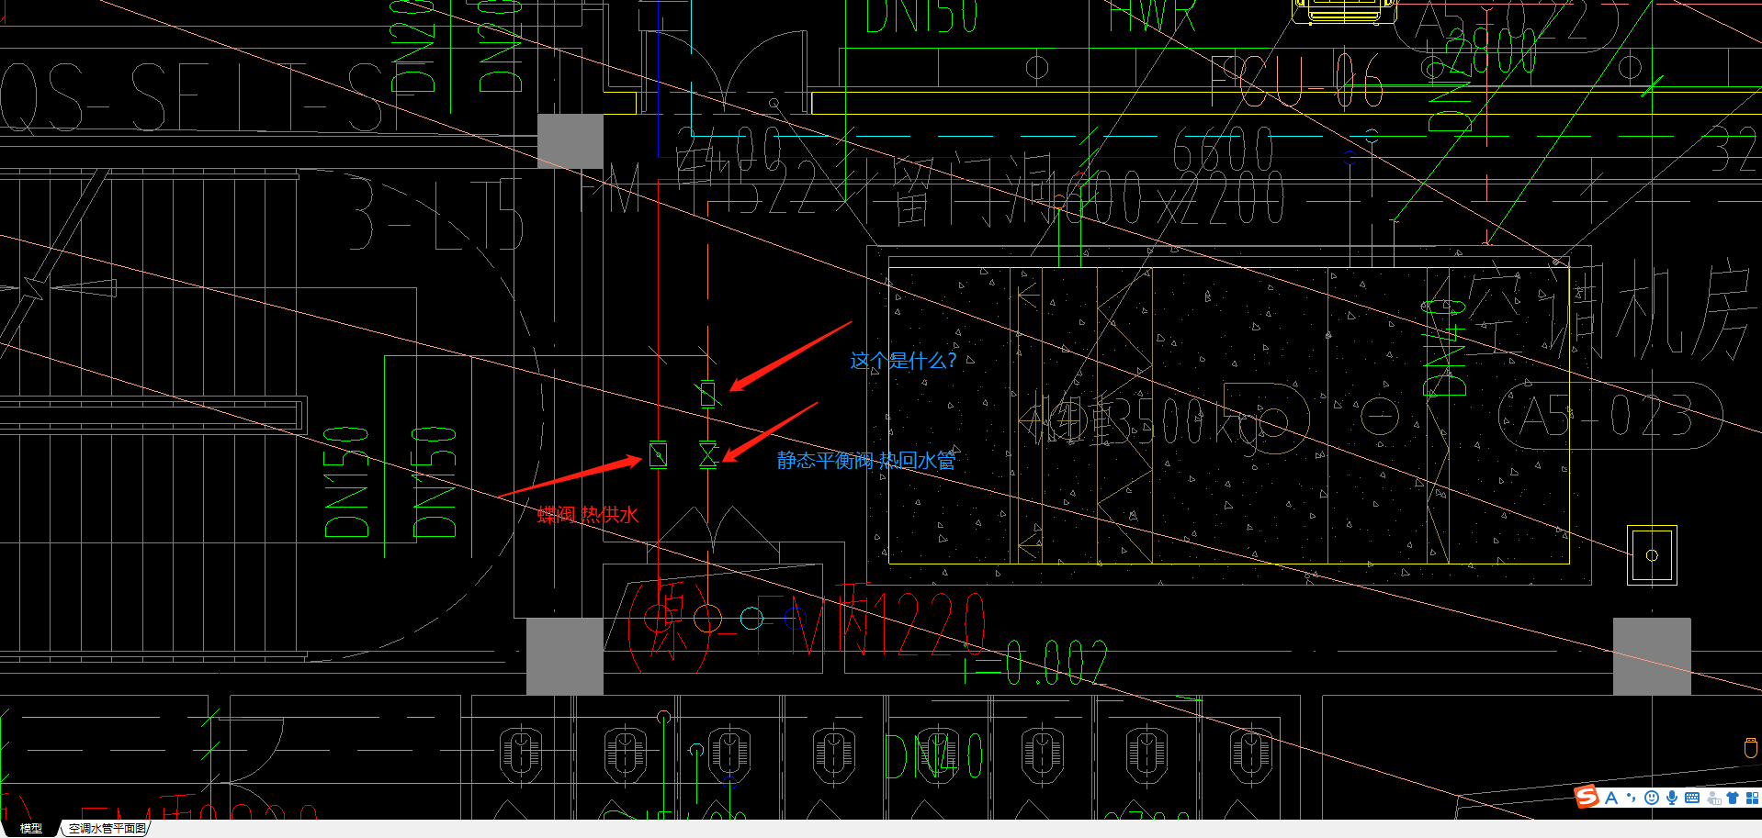The image size is (1762, 838).
Task: Start voice input with the microphone icon
Action: 1672,798
